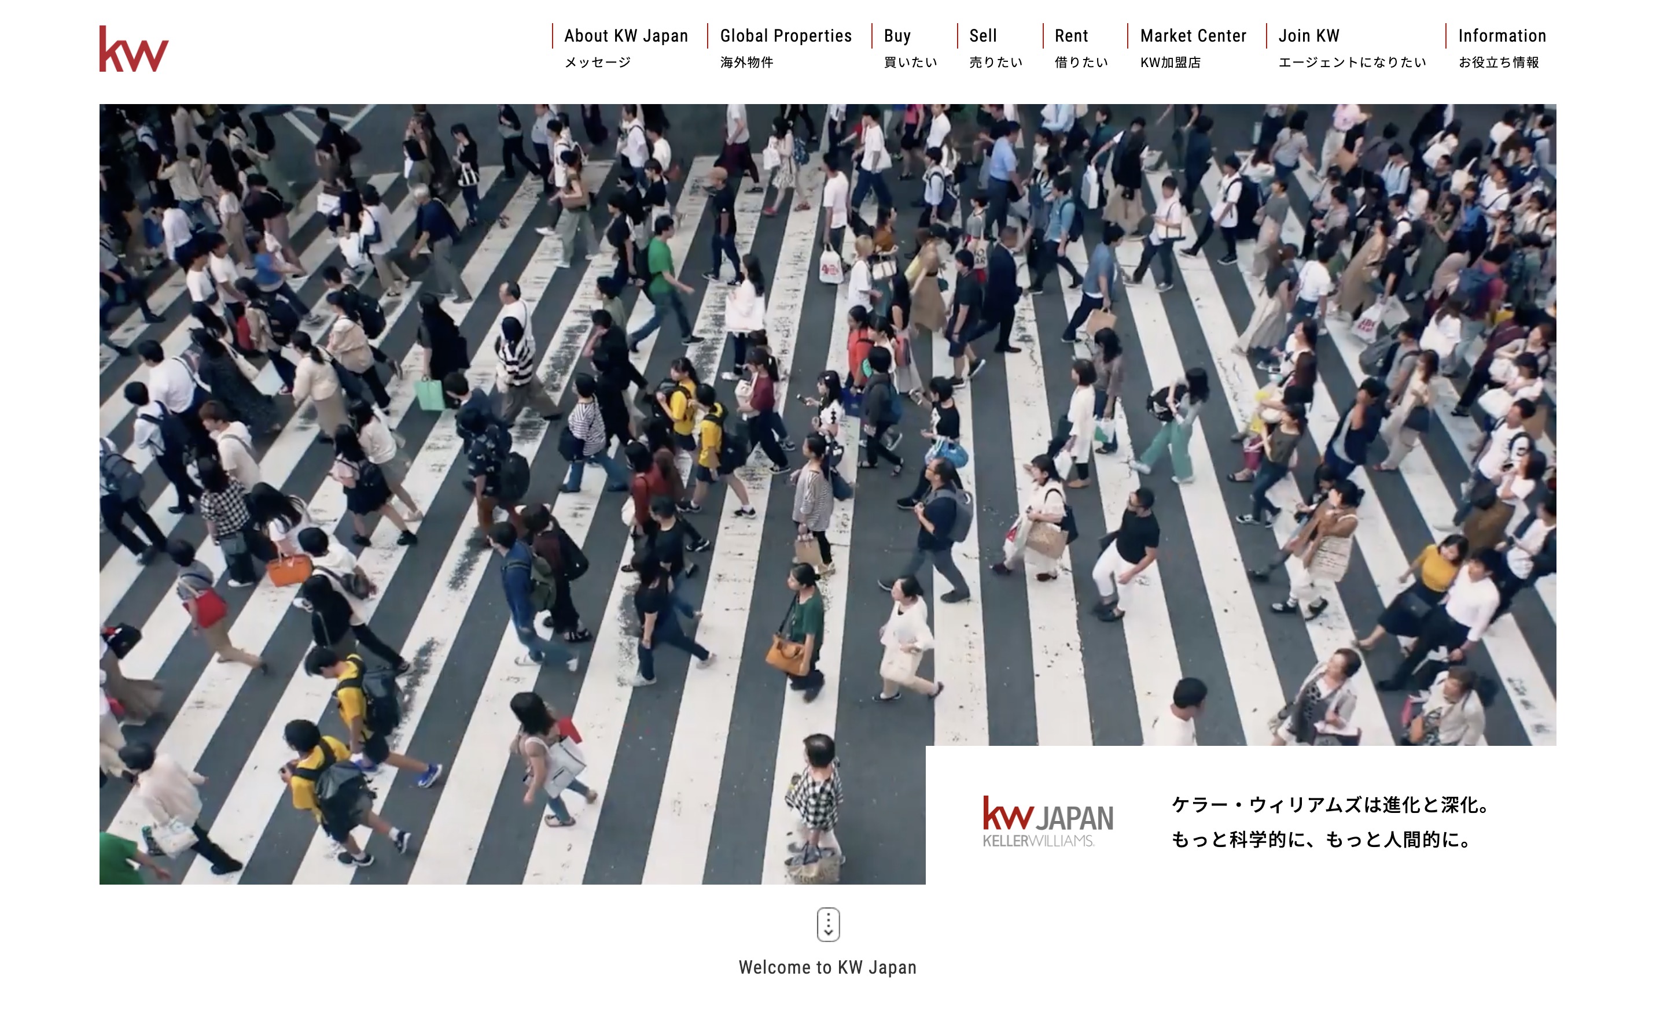Go to the Market Center page

tap(1193, 36)
